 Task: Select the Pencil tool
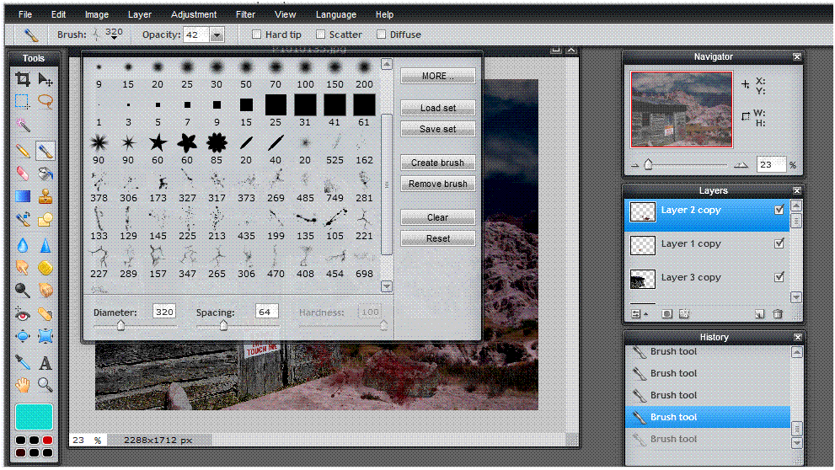click(x=23, y=152)
